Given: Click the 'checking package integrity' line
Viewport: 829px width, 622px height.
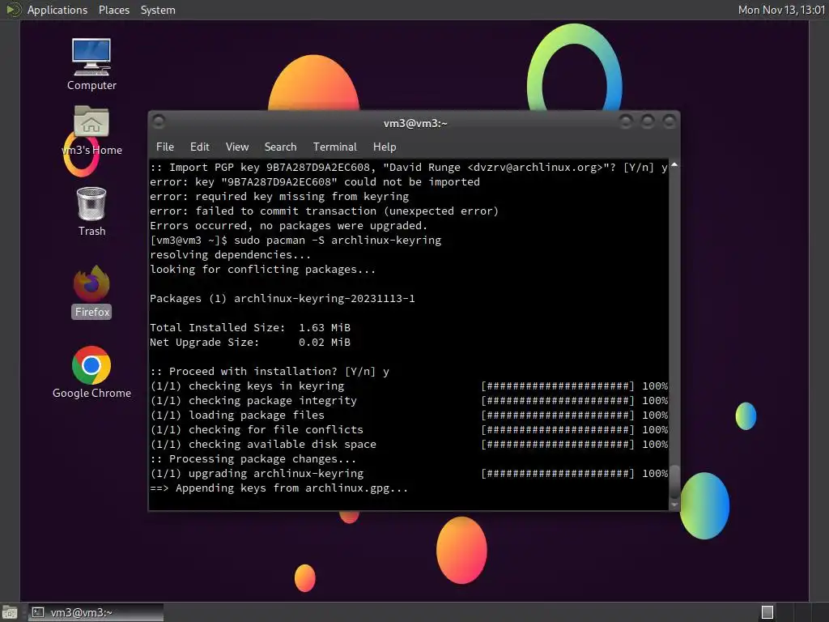Looking at the screenshot, I should click(x=409, y=400).
